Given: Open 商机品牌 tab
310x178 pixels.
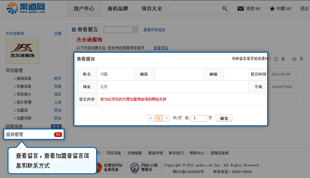Looking at the screenshot, I should click(x=118, y=8).
